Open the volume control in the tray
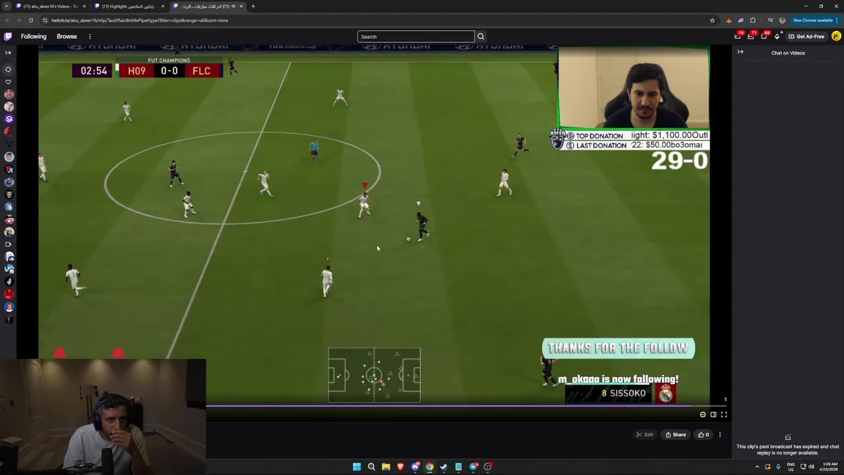844x475 pixels. tap(812, 466)
